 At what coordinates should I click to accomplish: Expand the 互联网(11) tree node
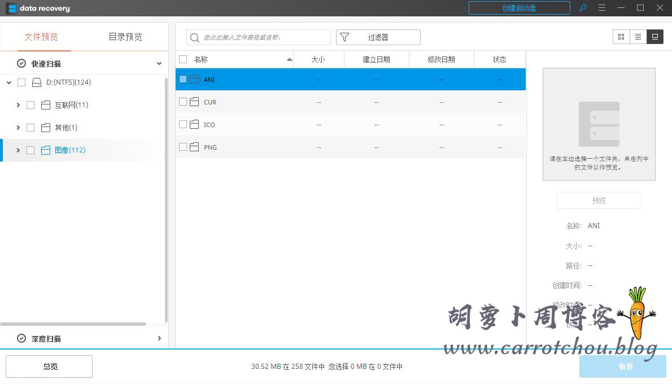[x=18, y=105]
